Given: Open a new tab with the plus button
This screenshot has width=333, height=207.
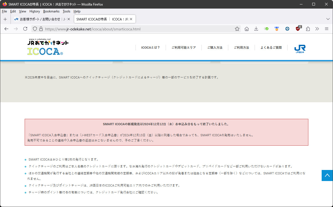Looking at the screenshot, I should pos(5,19).
